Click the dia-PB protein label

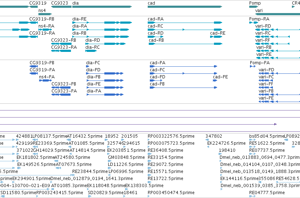94,77
